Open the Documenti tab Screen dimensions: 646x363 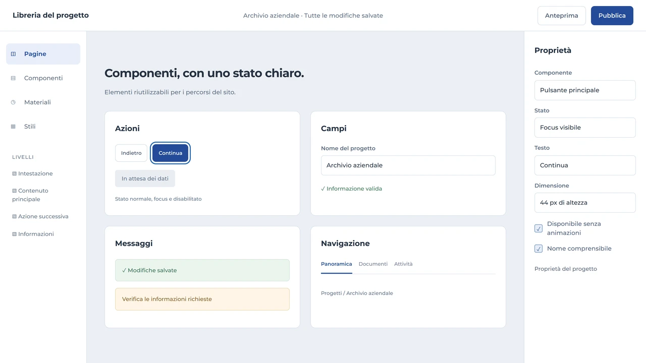tap(373, 264)
